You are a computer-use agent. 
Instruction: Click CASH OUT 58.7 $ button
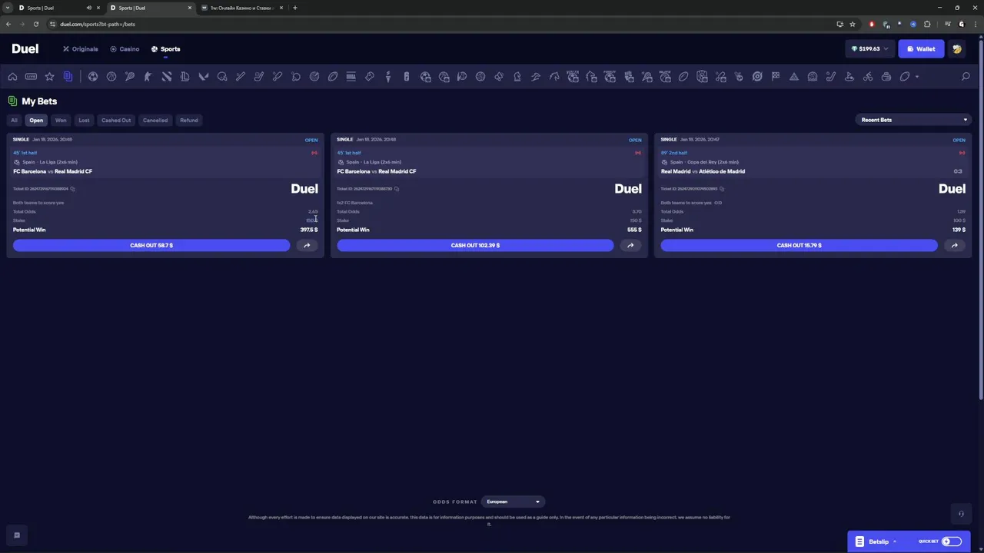151,246
